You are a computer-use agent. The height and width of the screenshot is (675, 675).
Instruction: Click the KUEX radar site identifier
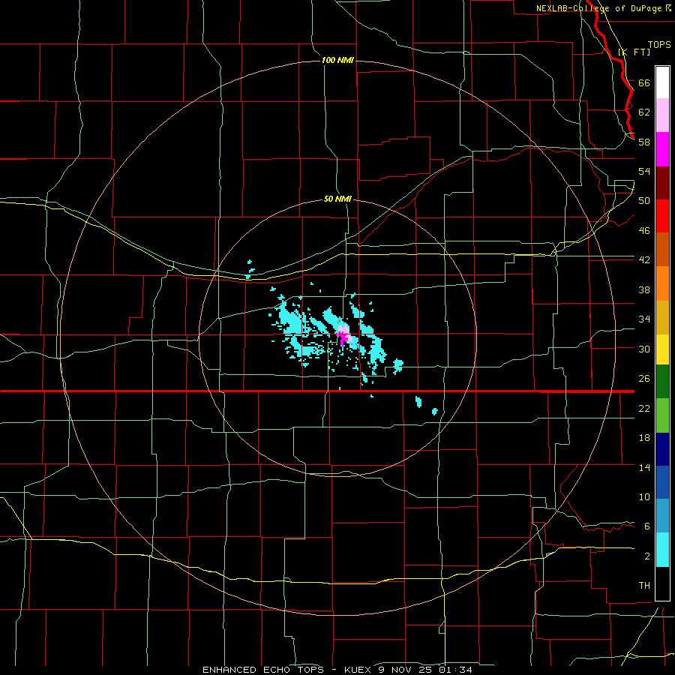[358, 670]
